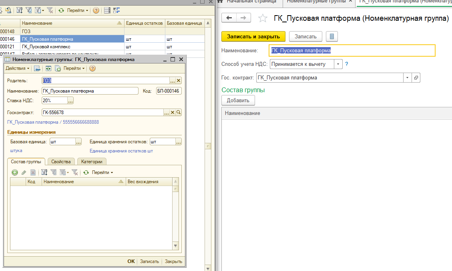Viewport: 452px width, 271px height.
Task: Click the help icon in the list toolbar
Action: tap(96, 11)
